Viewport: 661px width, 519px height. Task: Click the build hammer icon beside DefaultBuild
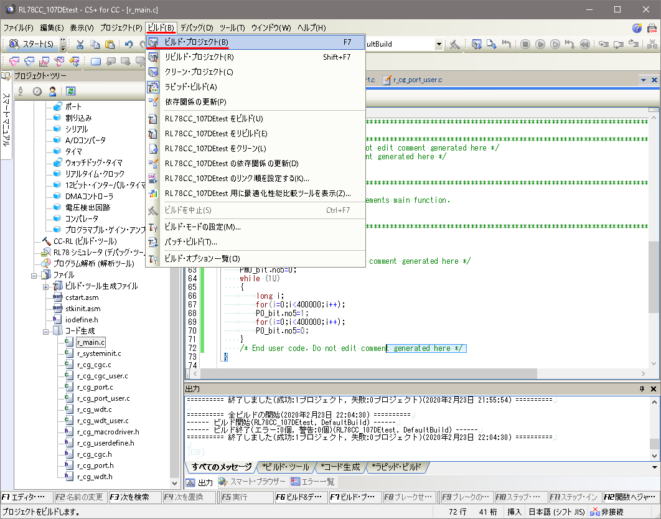[x=455, y=44]
